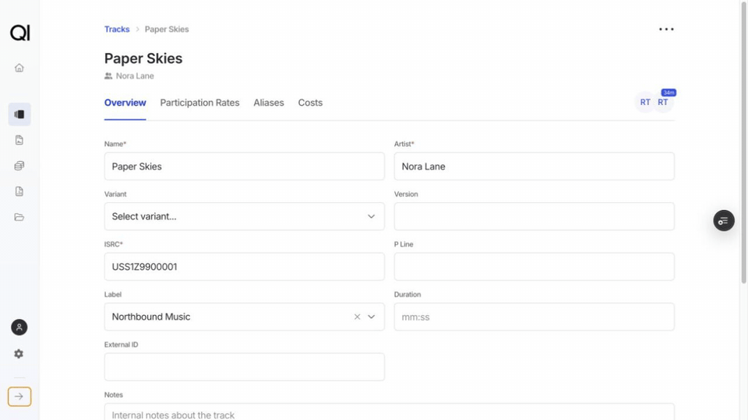Click the QI logo in the sidebar
748x420 pixels.
coord(20,33)
